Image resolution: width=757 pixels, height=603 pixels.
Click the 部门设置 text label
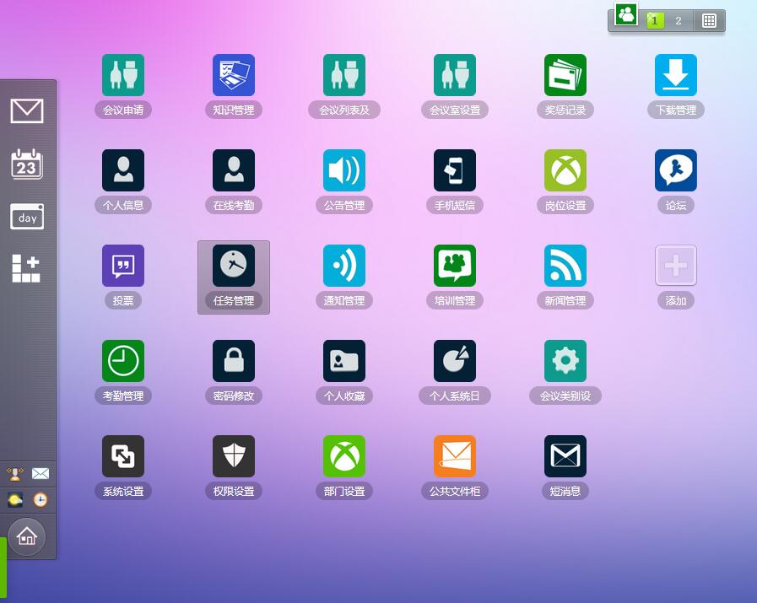344,491
